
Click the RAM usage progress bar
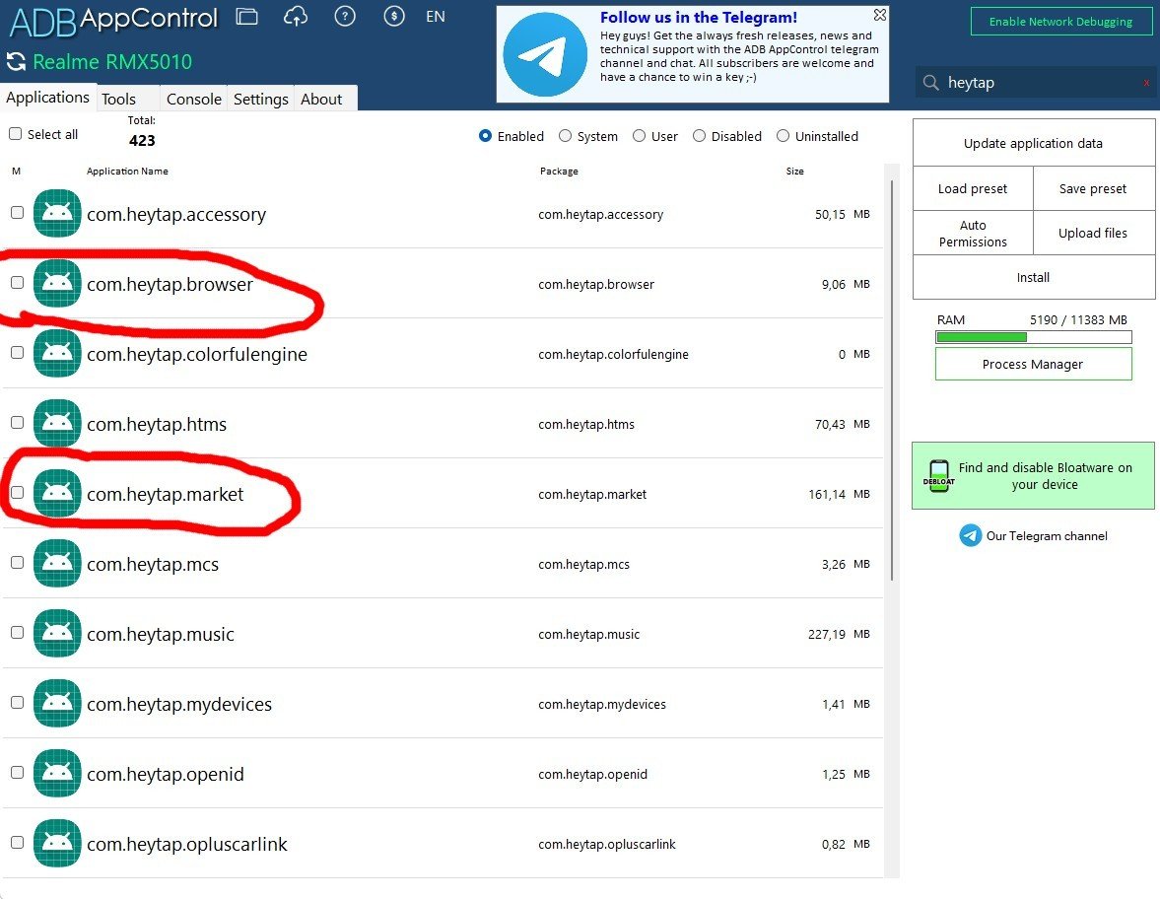[x=1034, y=337]
